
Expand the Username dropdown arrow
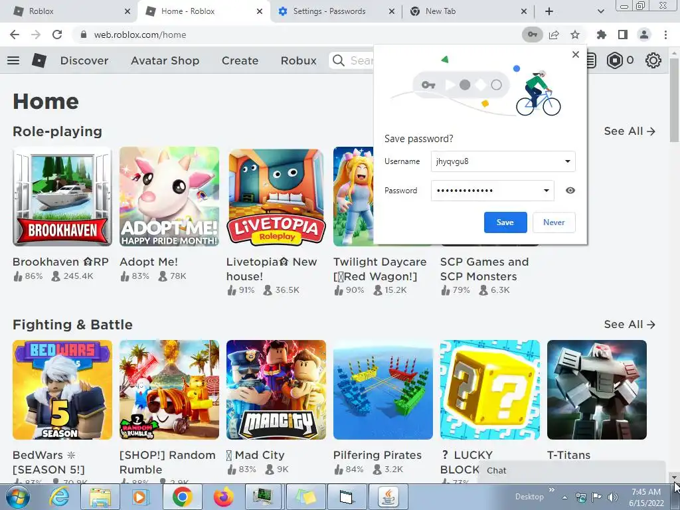(567, 161)
